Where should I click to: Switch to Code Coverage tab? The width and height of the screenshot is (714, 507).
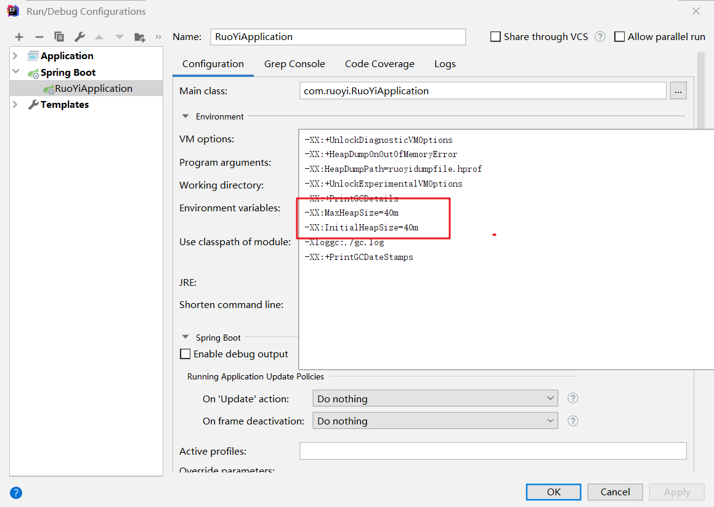click(x=379, y=64)
